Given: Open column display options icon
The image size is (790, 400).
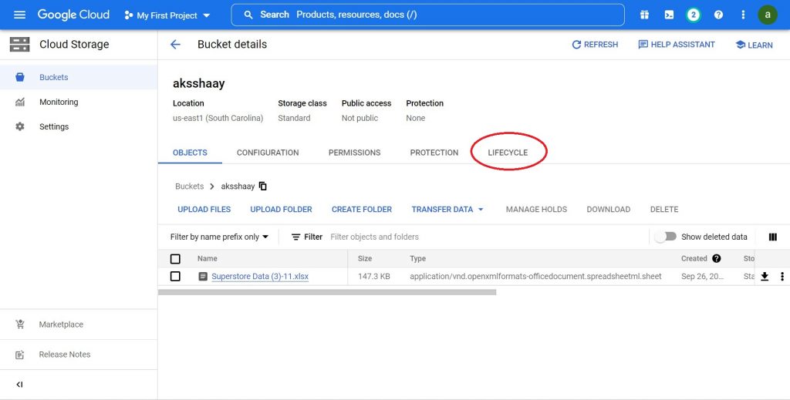Looking at the screenshot, I should [773, 237].
